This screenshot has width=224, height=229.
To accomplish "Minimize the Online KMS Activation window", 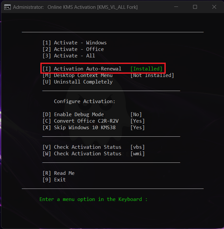I will (x=176, y=7).
